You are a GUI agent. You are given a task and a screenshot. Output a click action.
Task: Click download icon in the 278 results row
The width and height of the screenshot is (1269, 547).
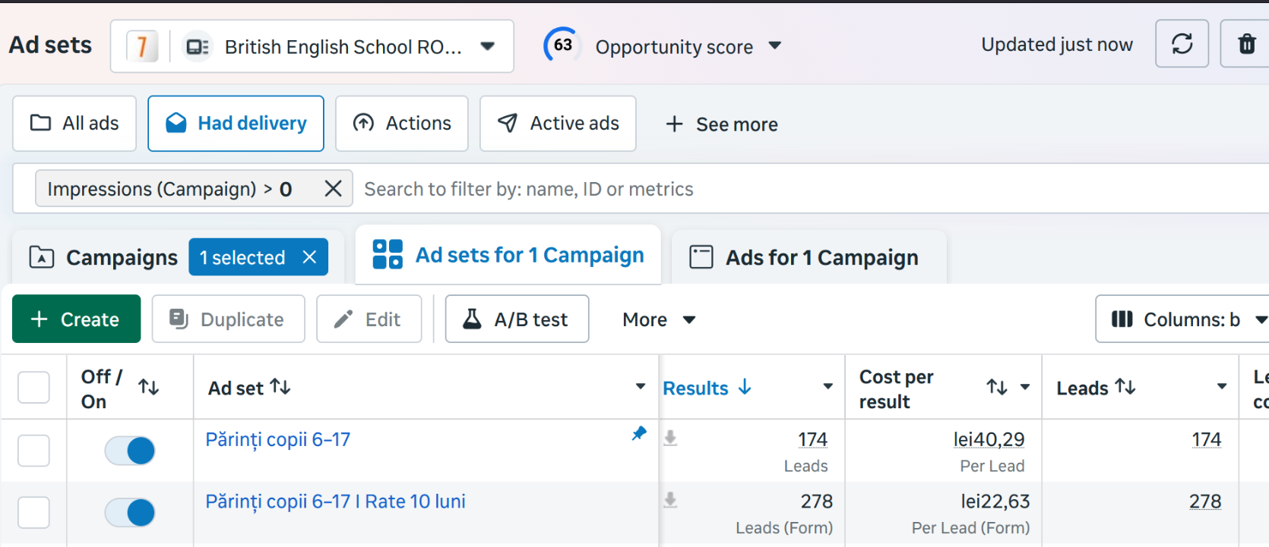coord(670,500)
